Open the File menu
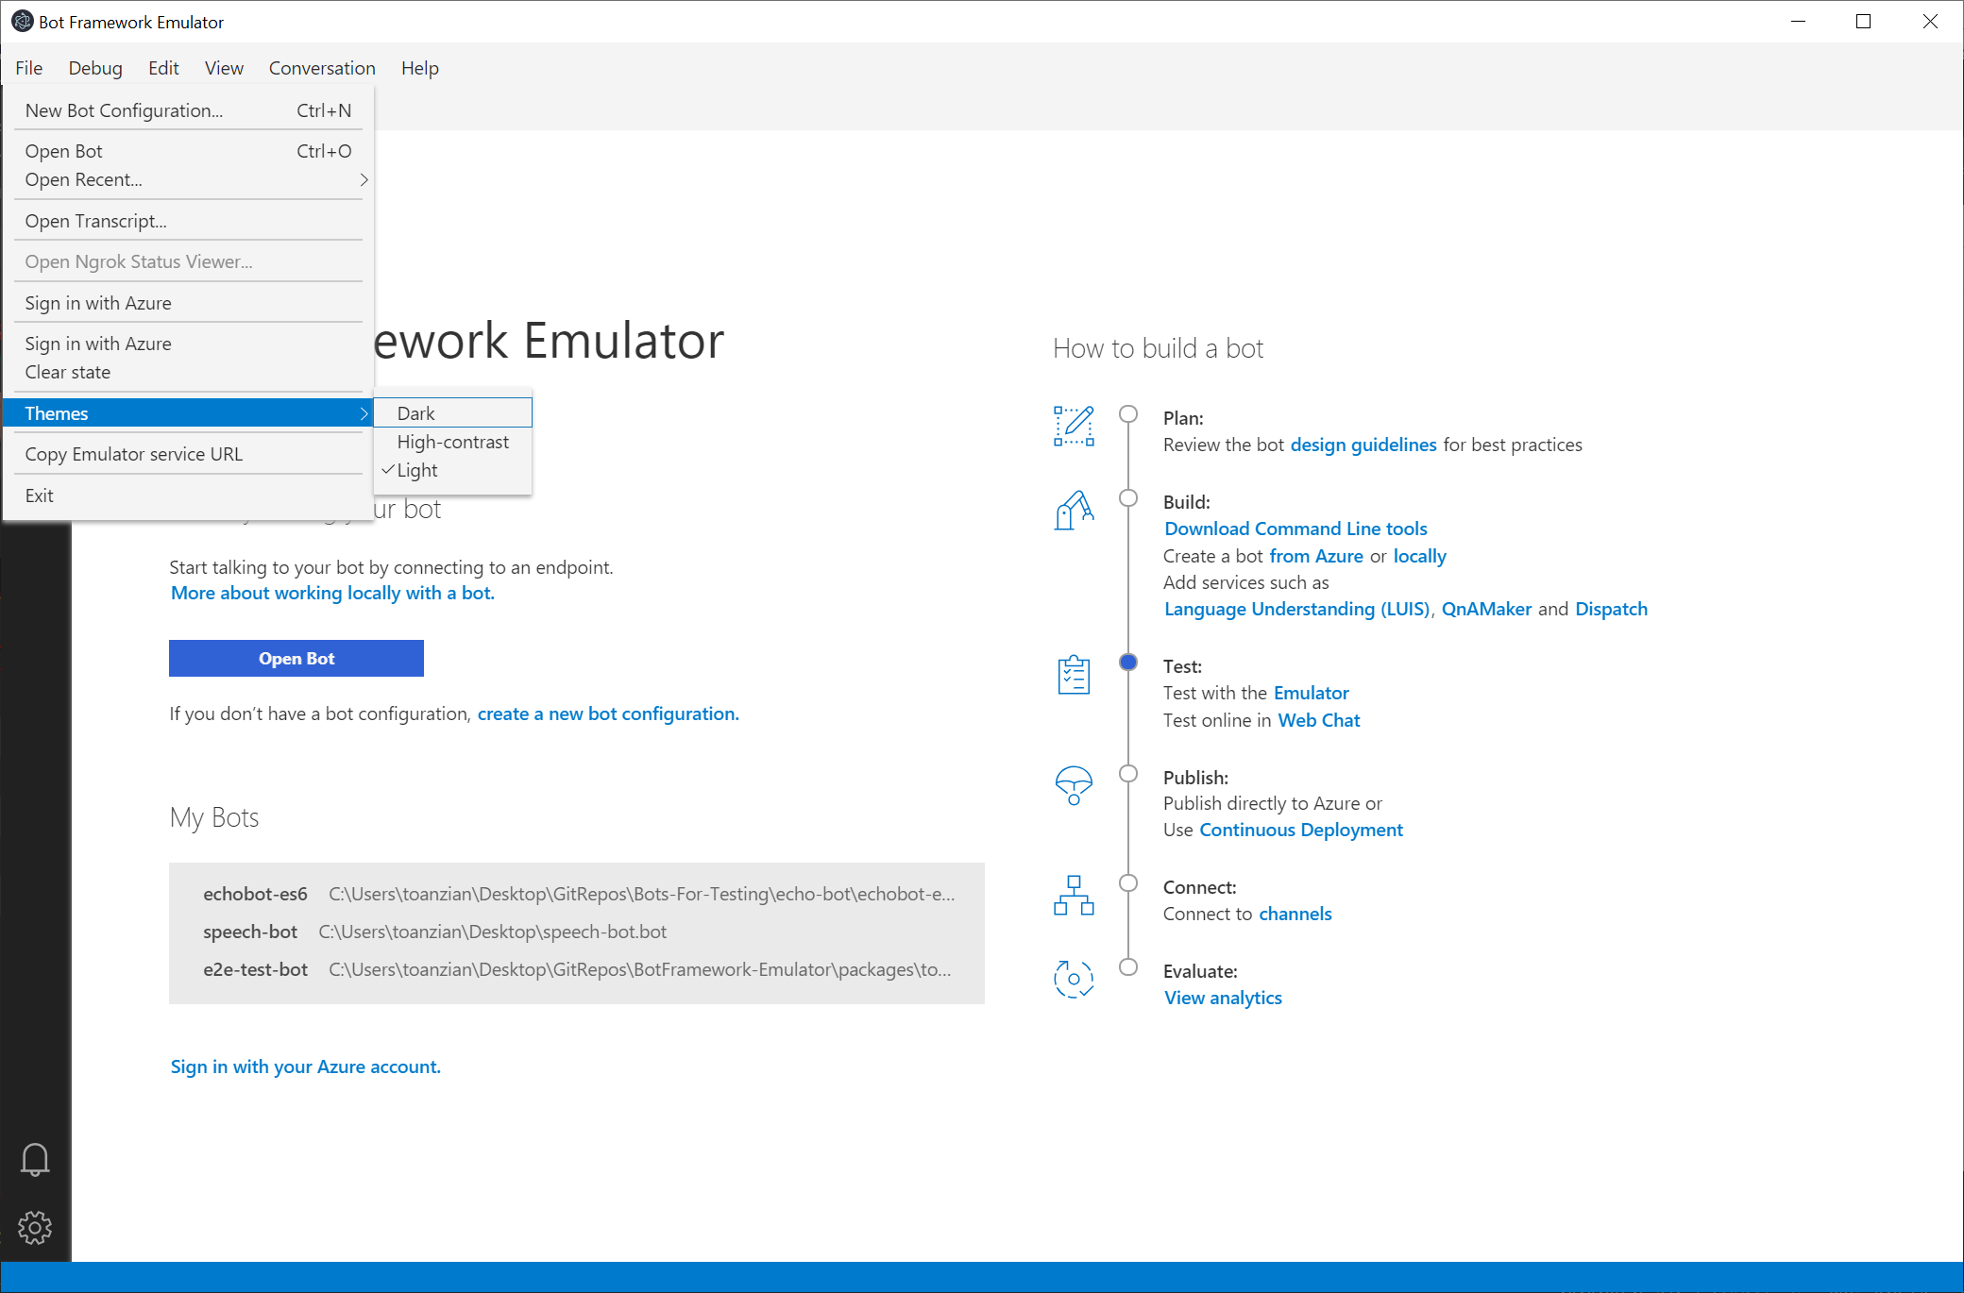This screenshot has height=1293, width=1964. [x=29, y=68]
